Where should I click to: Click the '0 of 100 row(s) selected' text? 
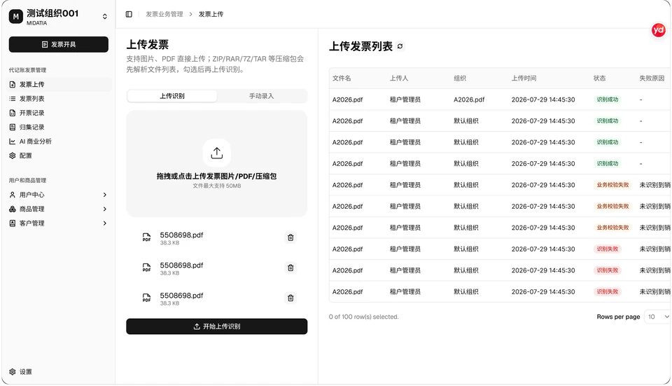click(364, 317)
